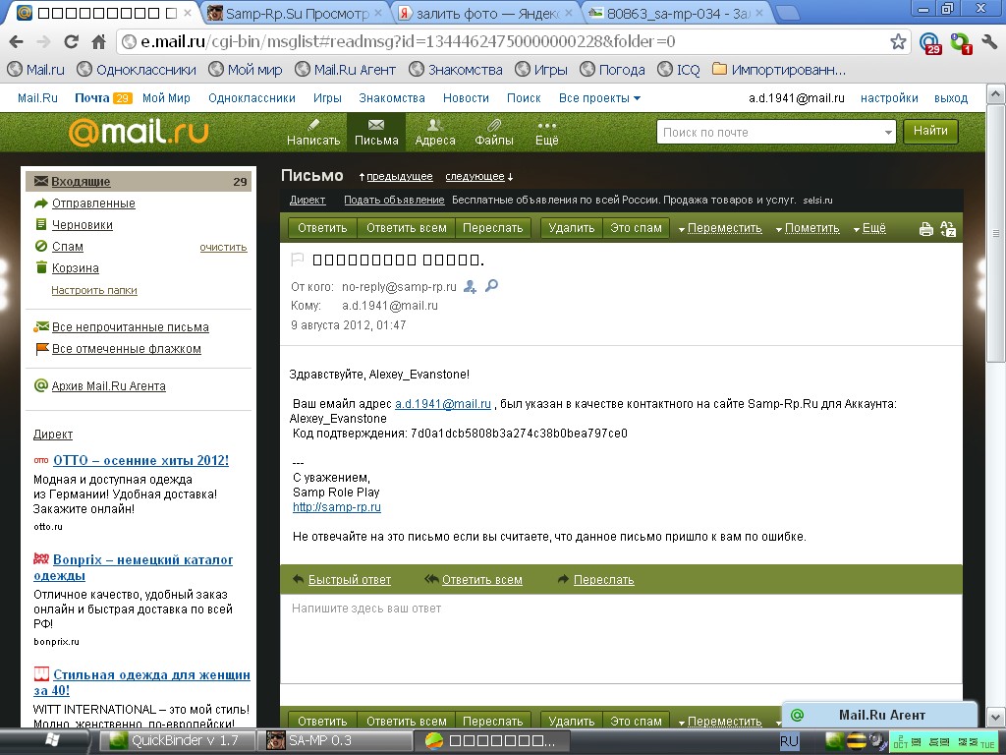Open the Черновики folder
The width and height of the screenshot is (1006, 755).
(83, 225)
